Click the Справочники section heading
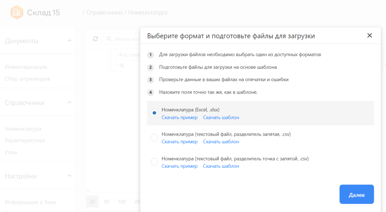This screenshot has width=386, height=212. point(25,103)
